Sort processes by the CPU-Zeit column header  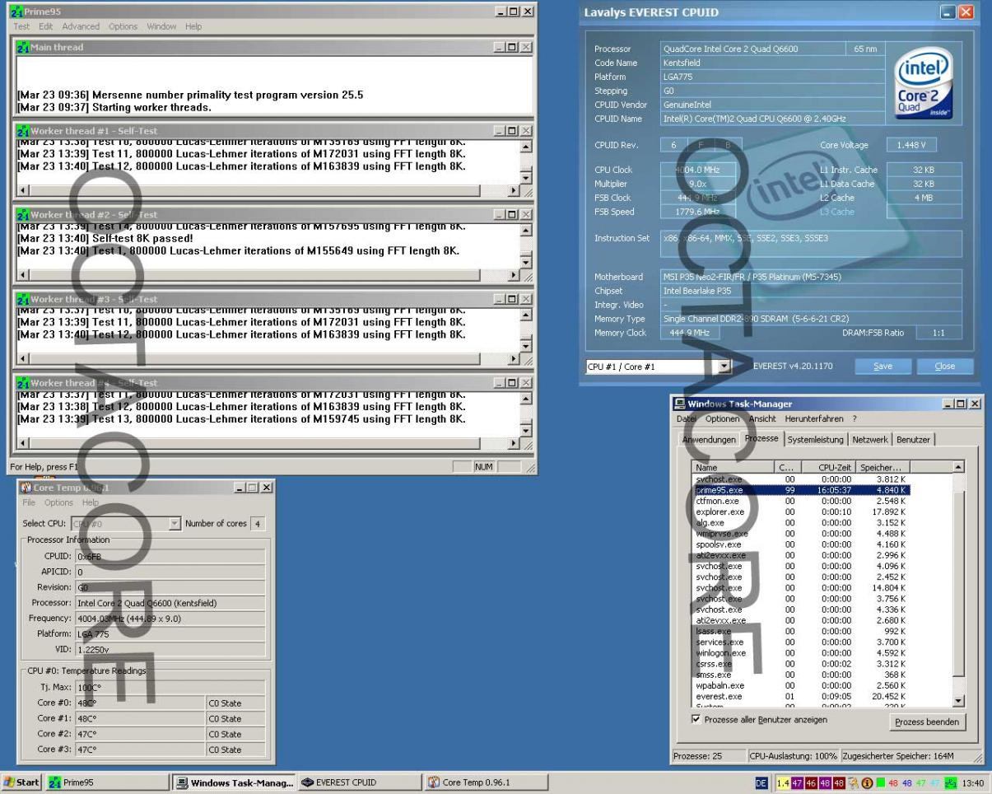[827, 467]
